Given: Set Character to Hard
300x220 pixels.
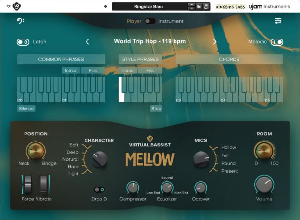Looking at the screenshot, I should [73, 167].
